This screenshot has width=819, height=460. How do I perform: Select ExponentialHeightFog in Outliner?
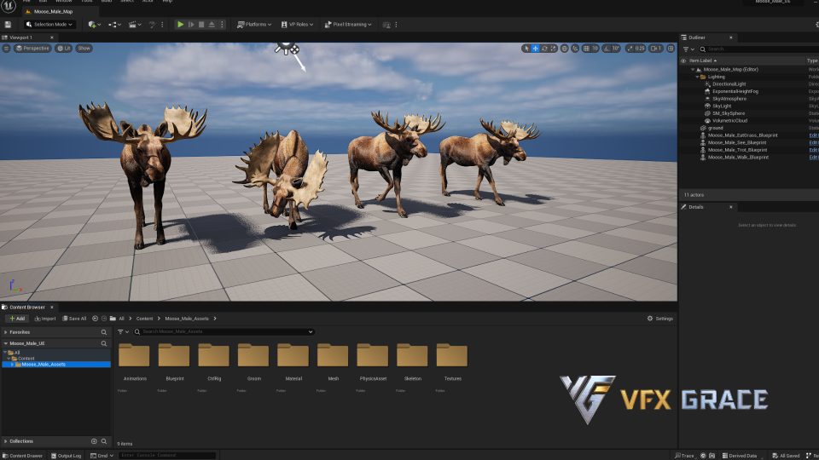click(735, 91)
